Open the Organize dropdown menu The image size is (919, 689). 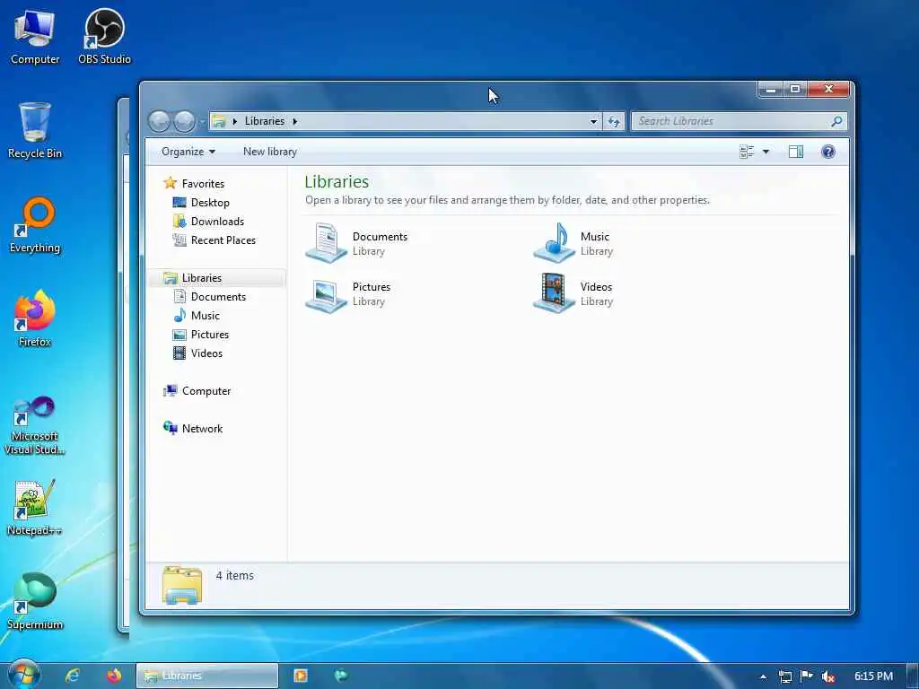[188, 152]
